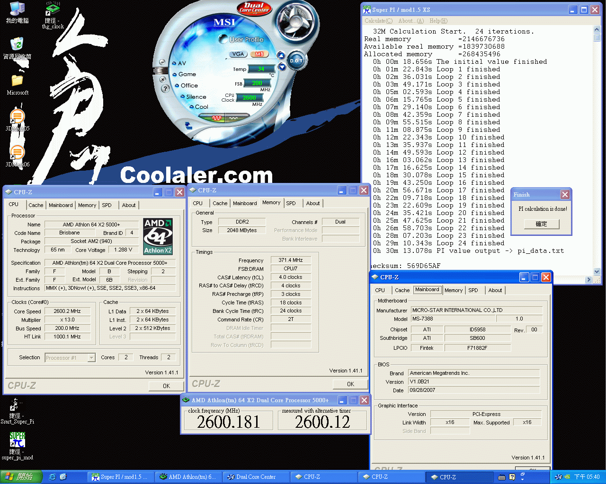Click the up arrow in Dual Core Center
The image size is (606, 484).
tap(281, 55)
